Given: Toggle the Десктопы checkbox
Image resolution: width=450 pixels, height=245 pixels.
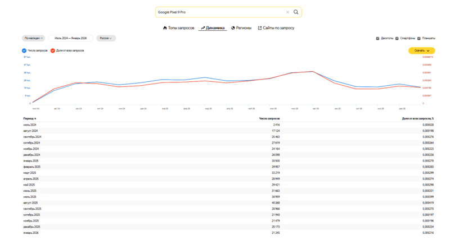Looking at the screenshot, I should pyautogui.click(x=377, y=38).
